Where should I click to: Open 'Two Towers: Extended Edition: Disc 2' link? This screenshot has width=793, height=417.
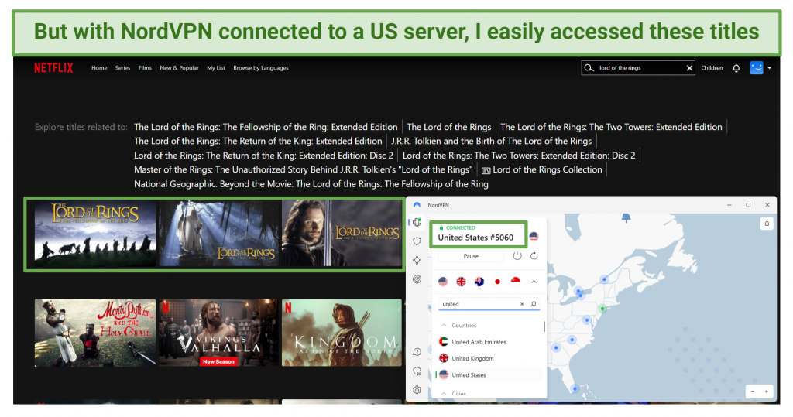tap(519, 156)
